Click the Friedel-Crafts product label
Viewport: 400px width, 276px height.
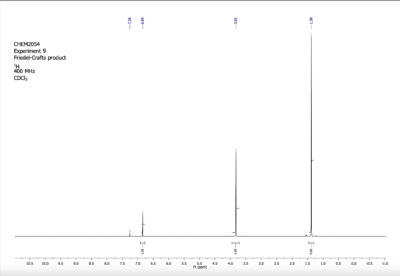tap(40, 57)
